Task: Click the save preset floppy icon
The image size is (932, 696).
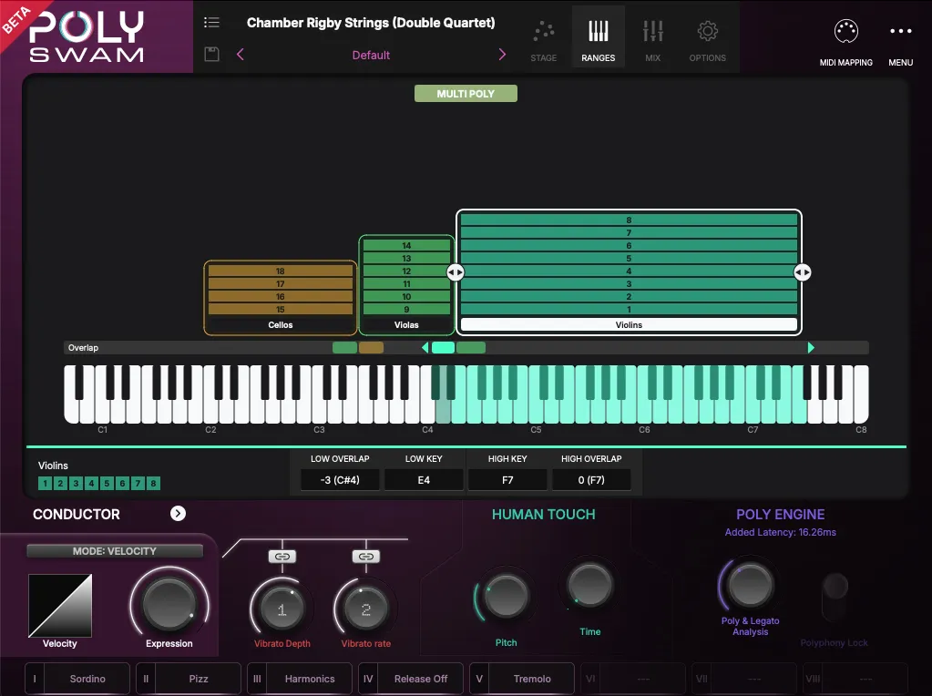Action: point(211,54)
